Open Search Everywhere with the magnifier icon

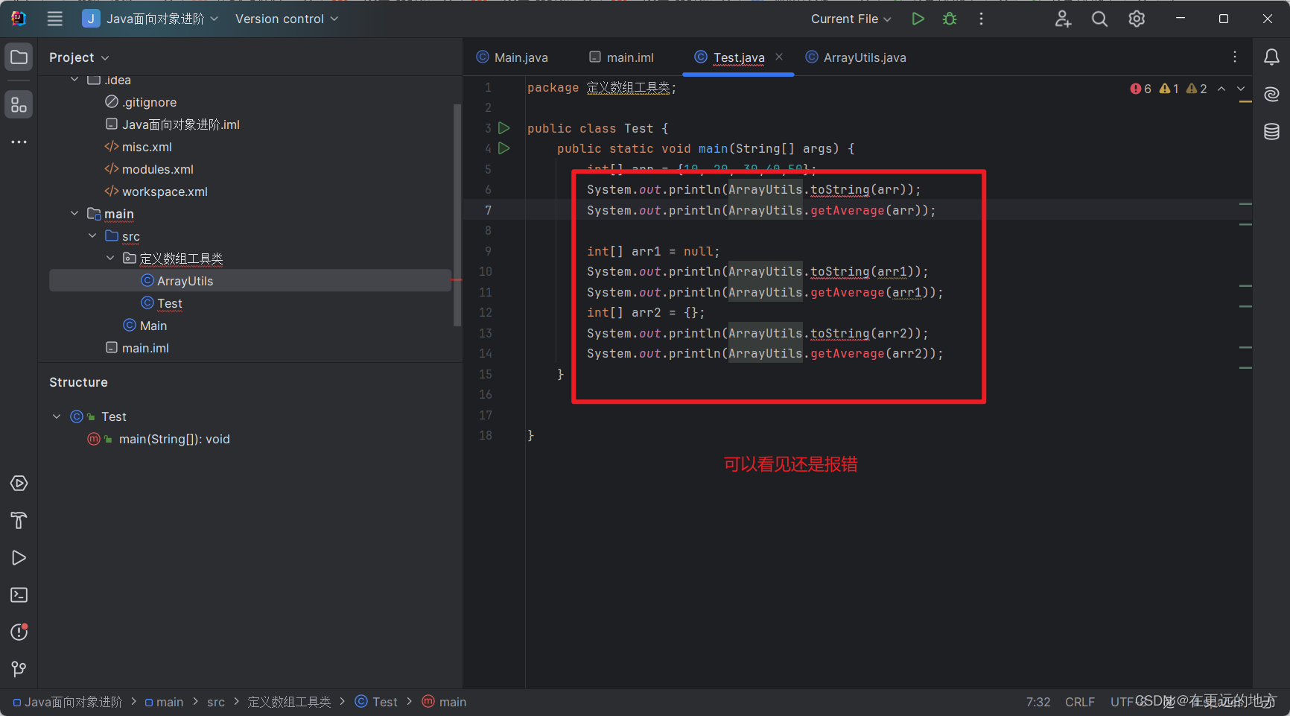pyautogui.click(x=1099, y=19)
